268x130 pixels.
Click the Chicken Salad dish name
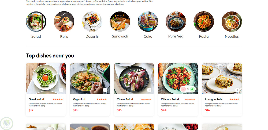click(x=170, y=99)
